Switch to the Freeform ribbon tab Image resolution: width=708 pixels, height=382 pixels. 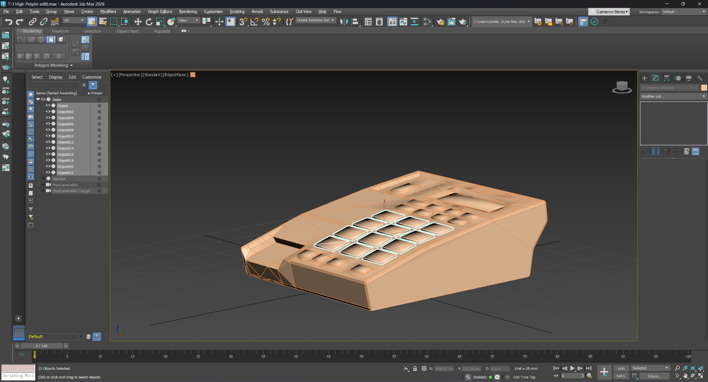(60, 31)
